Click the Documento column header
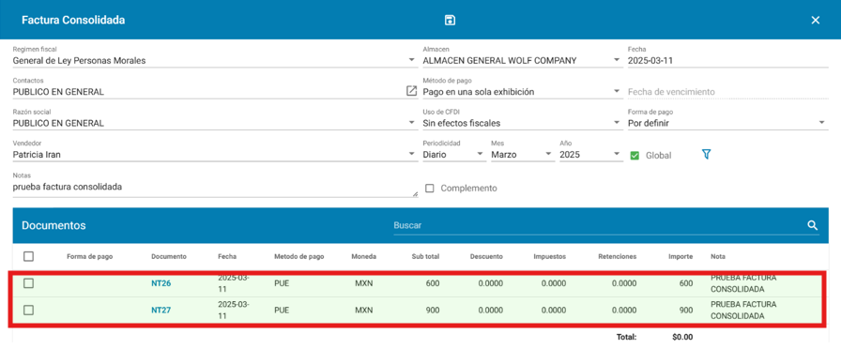The image size is (841, 349). (x=168, y=257)
